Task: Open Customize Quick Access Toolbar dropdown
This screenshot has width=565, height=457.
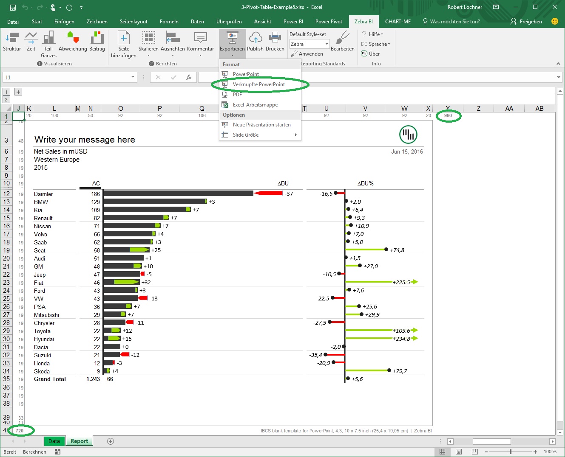Action: tap(81, 7)
